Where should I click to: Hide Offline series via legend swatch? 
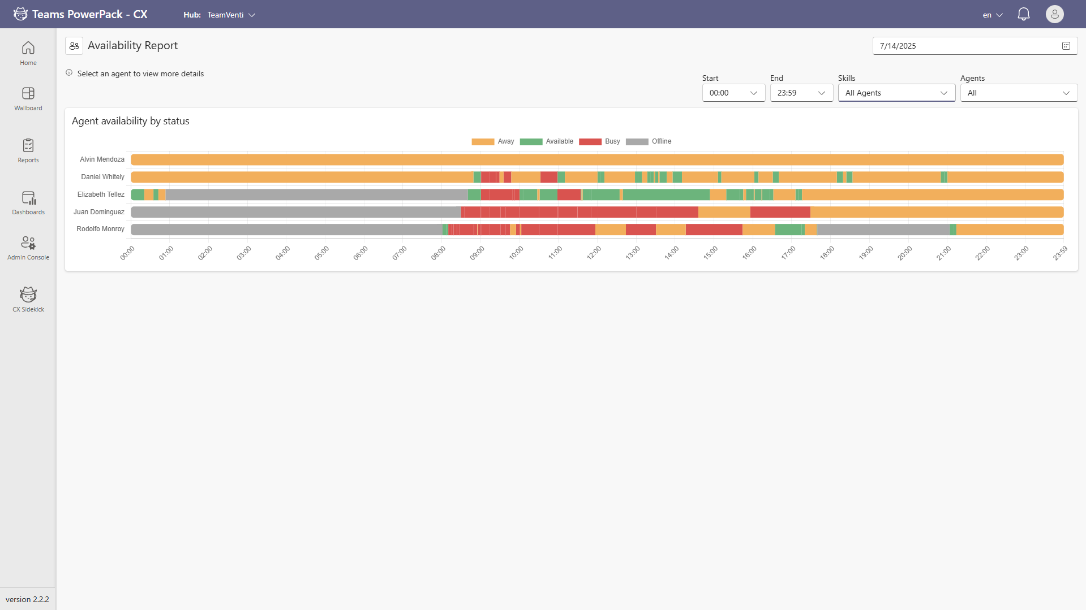pos(637,141)
